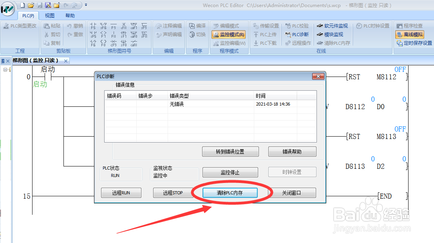Click the 重做 redo button
Viewport: 434px width, 243px height.
point(75,35)
